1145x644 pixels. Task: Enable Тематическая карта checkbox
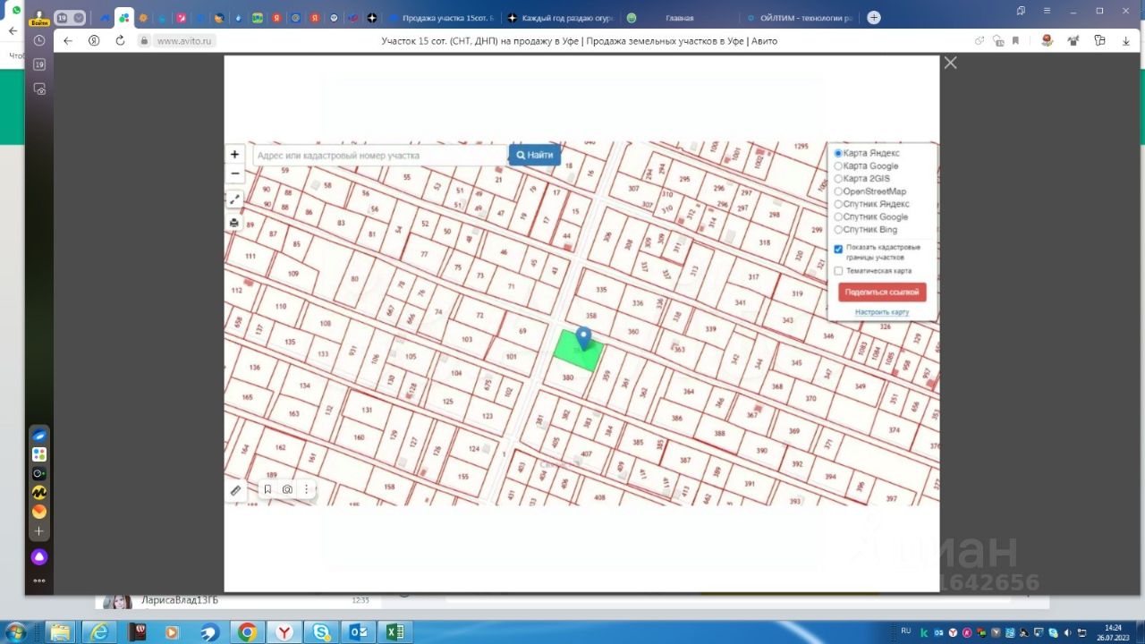838,271
